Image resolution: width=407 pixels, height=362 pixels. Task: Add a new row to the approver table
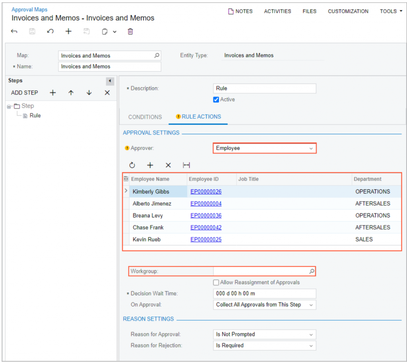click(x=149, y=165)
